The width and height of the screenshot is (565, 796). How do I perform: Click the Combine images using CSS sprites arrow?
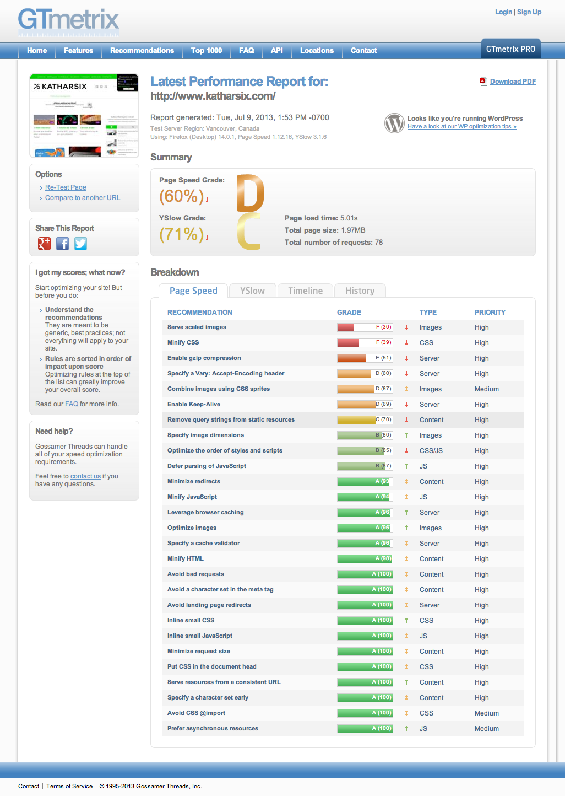tap(406, 389)
